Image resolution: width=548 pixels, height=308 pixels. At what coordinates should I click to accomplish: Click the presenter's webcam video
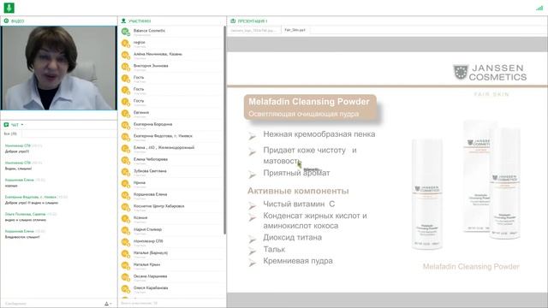tap(59, 68)
